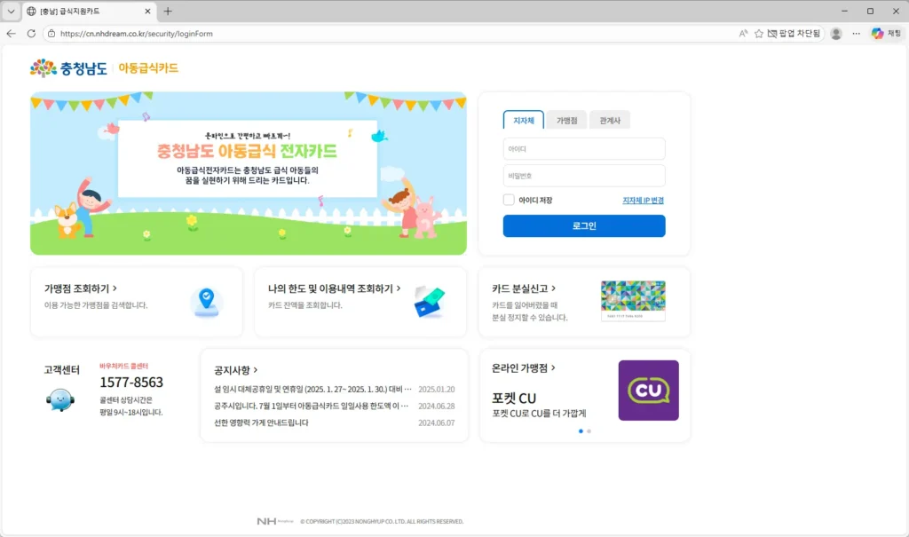Open the Copilot icon in browser toolbar
The width and height of the screenshot is (909, 537).
(x=877, y=34)
